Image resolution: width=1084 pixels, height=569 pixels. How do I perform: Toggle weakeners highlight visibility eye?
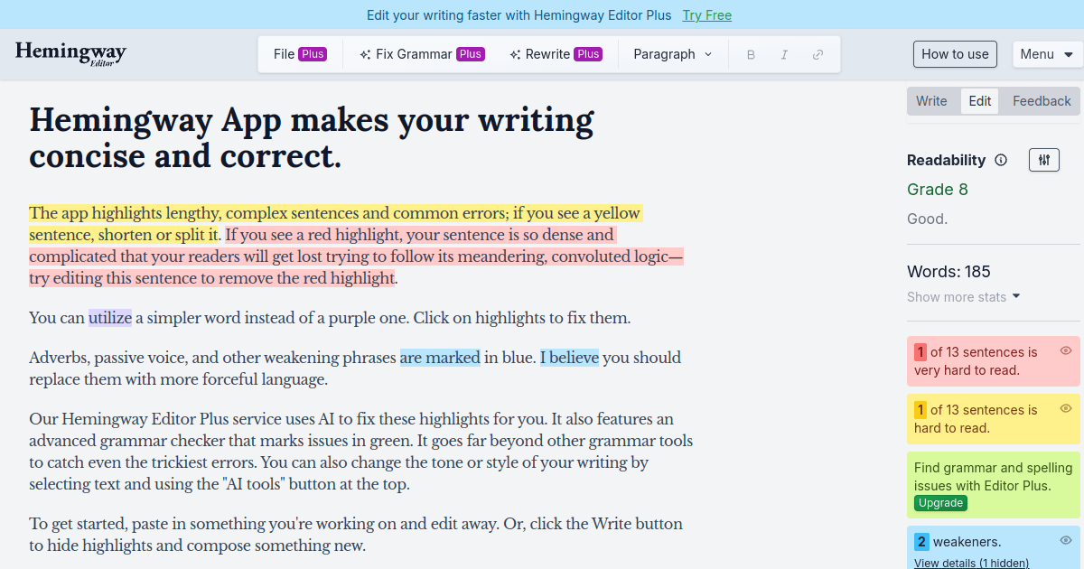(x=1066, y=540)
